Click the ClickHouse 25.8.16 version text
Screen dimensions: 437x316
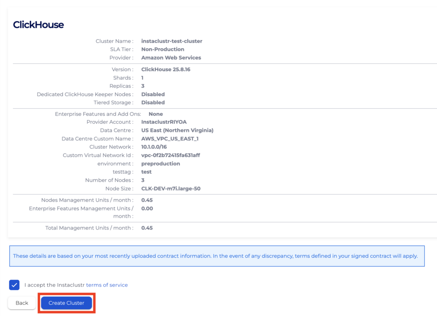(166, 69)
